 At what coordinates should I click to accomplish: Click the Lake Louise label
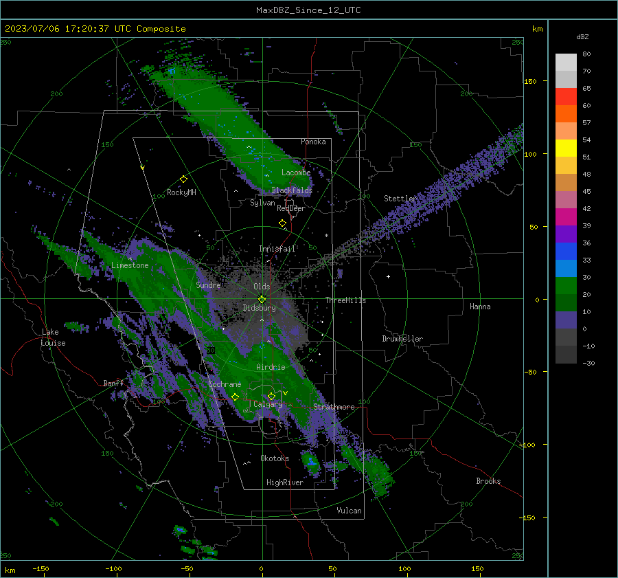[x=54, y=337]
